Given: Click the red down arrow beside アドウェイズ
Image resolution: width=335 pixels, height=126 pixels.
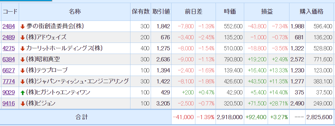Looking at the screenshot, I should pyautogui.click(x=23, y=38).
